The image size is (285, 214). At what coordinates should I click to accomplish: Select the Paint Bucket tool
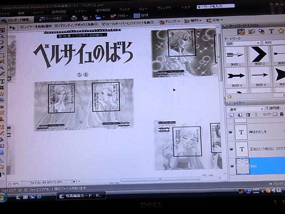pyautogui.click(x=2, y=140)
